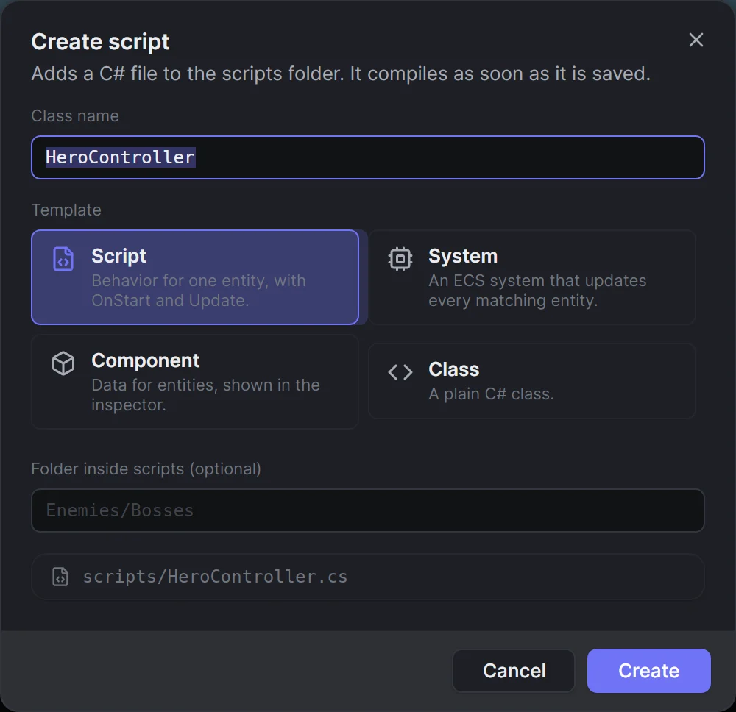Viewport: 736px width, 712px height.
Task: Select the System template card
Action: coord(532,277)
